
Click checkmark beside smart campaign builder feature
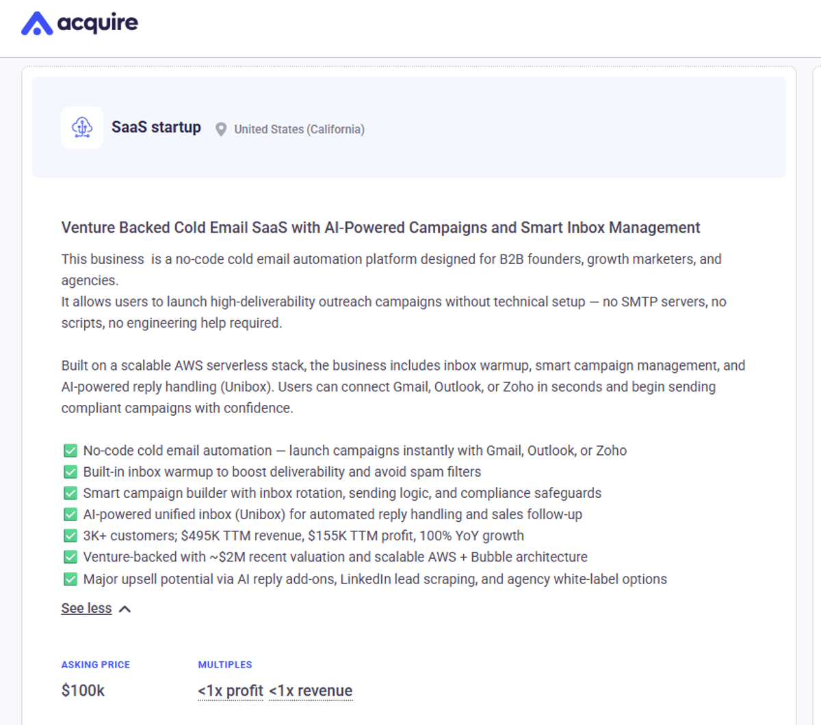tap(70, 492)
